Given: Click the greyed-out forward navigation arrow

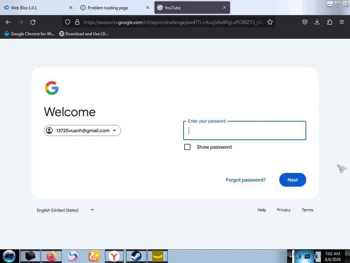Looking at the screenshot, I should pos(21,22).
